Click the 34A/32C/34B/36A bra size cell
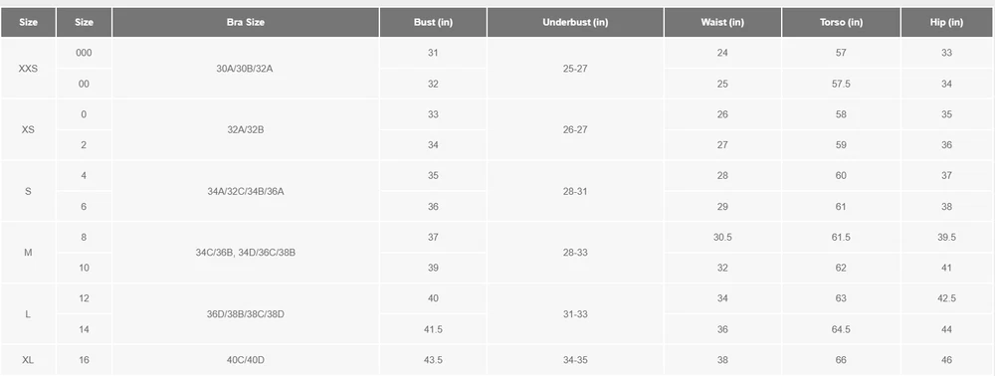 tap(245, 192)
